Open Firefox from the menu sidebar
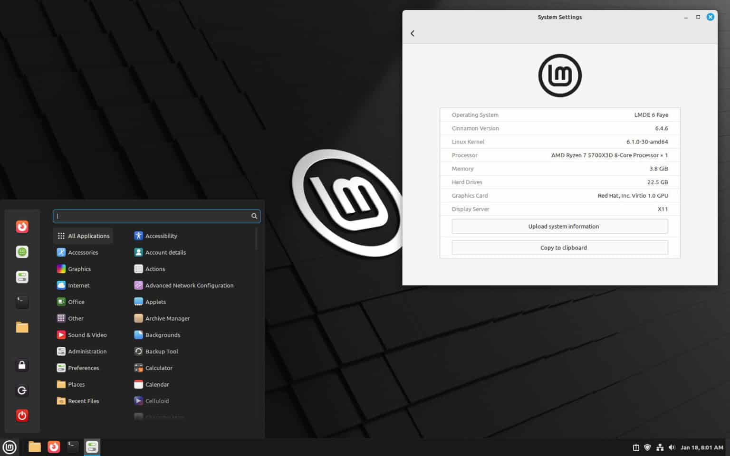Viewport: 730px width, 456px height. [22, 227]
